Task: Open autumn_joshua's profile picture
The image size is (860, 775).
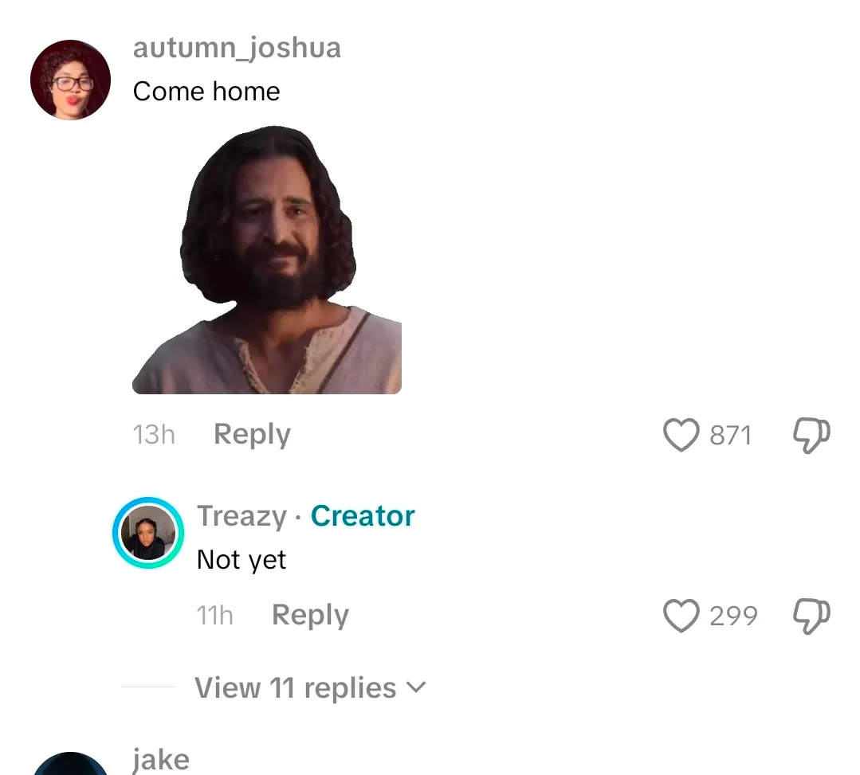Action: (70, 80)
